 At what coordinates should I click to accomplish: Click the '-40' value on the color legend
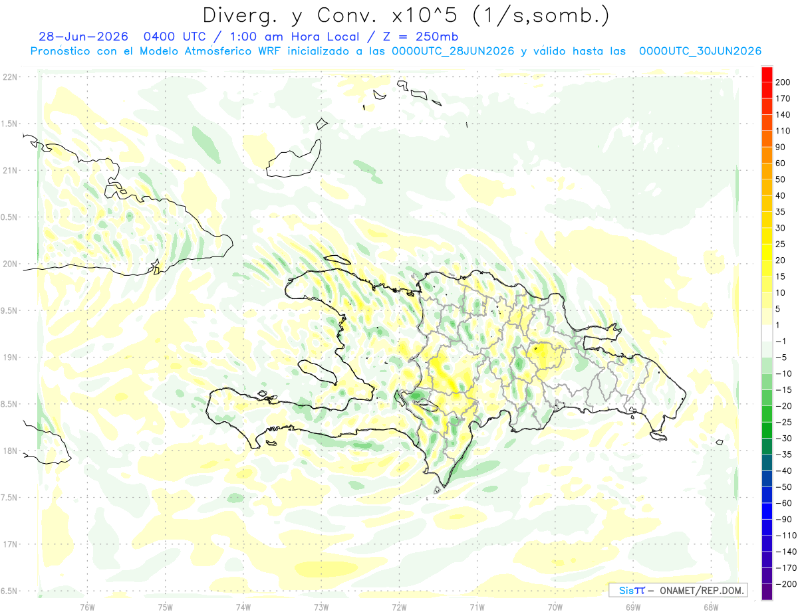(783, 470)
